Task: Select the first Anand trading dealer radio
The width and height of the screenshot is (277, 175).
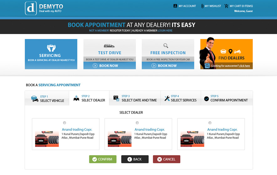Action: 64,123
